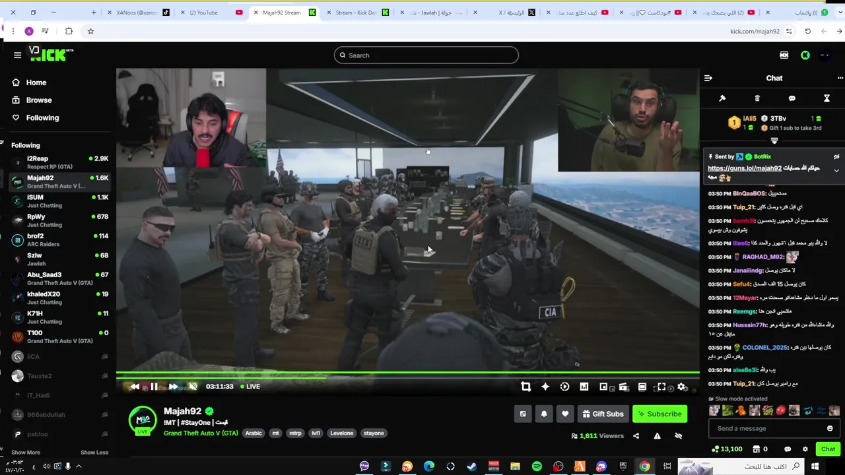
Task: Click the Gift Subs button
Action: coord(603,414)
